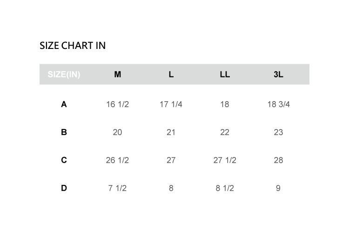
Task: Click the SIZE CHART IN heading
Action: 73,46
